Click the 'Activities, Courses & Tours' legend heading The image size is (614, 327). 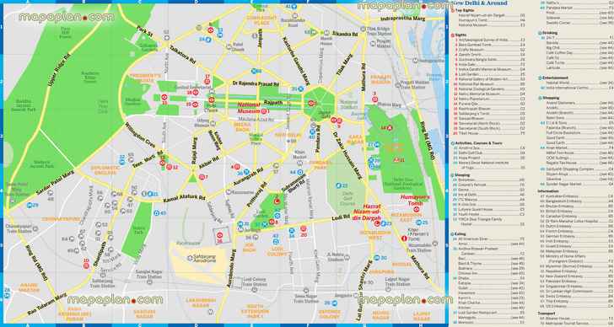point(478,143)
